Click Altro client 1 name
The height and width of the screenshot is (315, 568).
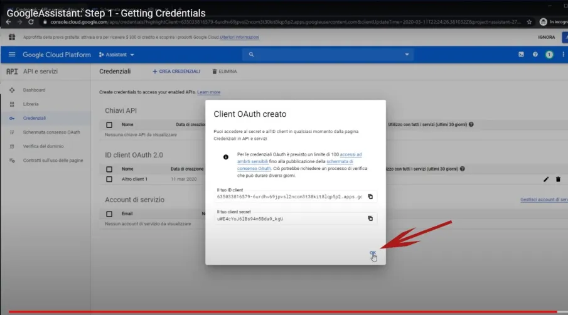[x=134, y=179]
